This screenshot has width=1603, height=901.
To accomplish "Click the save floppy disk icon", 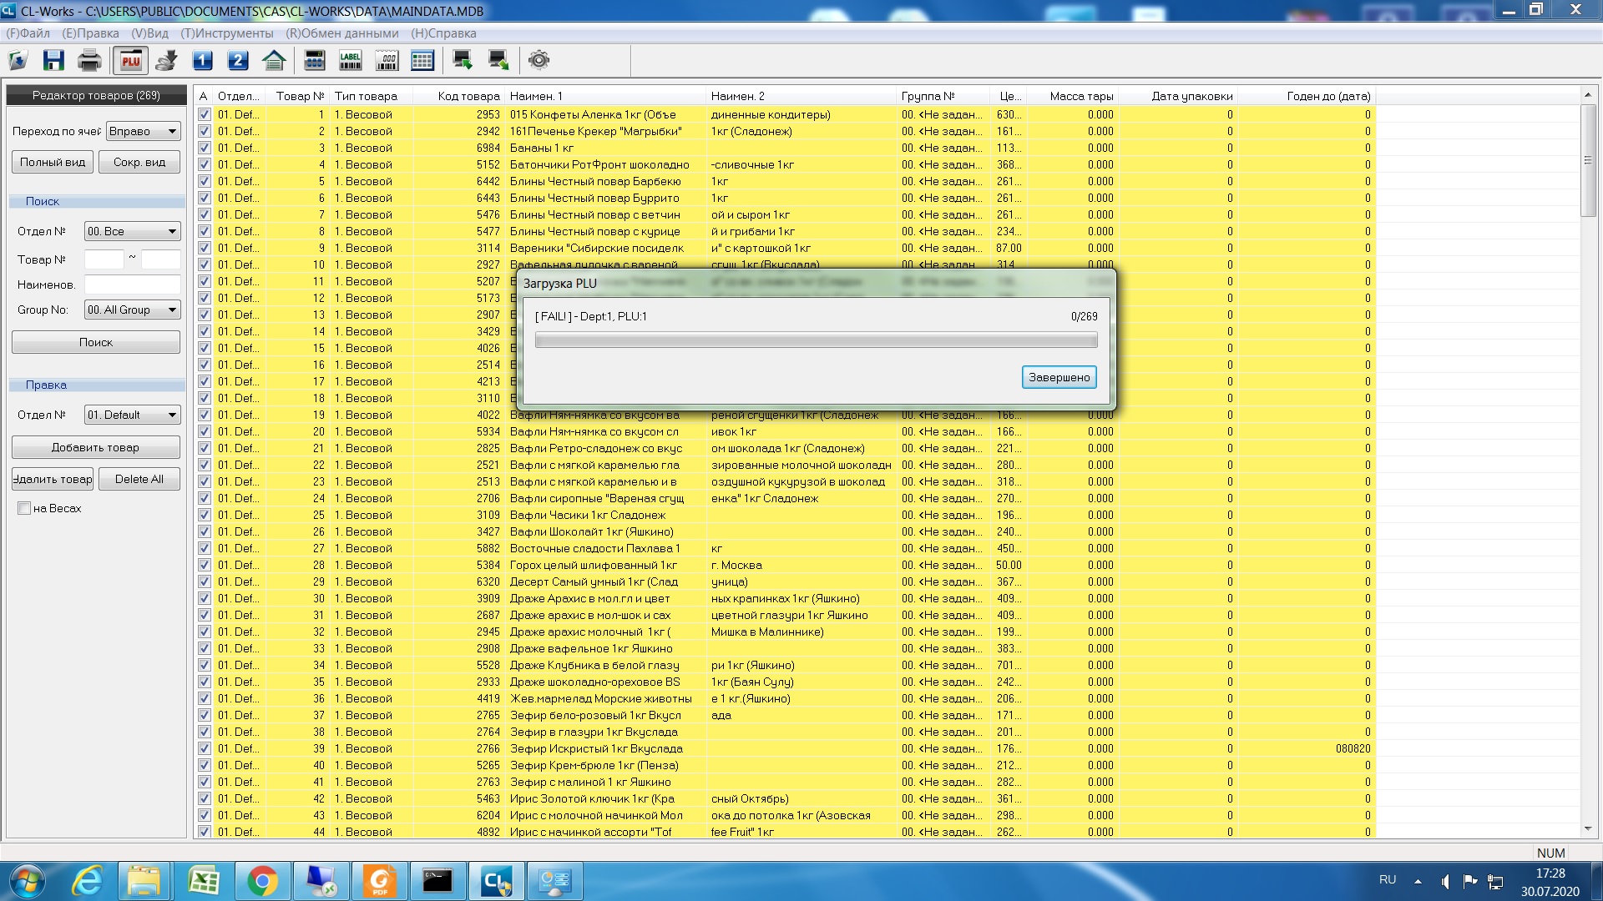I will (x=53, y=60).
